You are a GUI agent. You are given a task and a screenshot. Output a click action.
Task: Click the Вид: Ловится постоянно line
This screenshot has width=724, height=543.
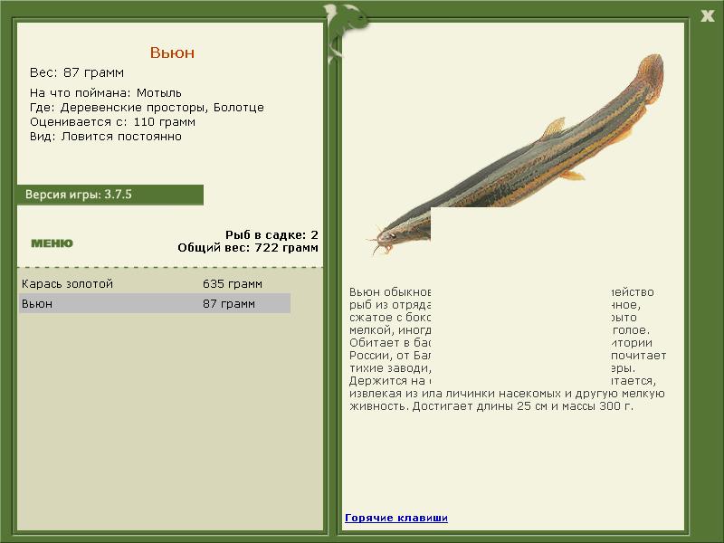coord(106,137)
